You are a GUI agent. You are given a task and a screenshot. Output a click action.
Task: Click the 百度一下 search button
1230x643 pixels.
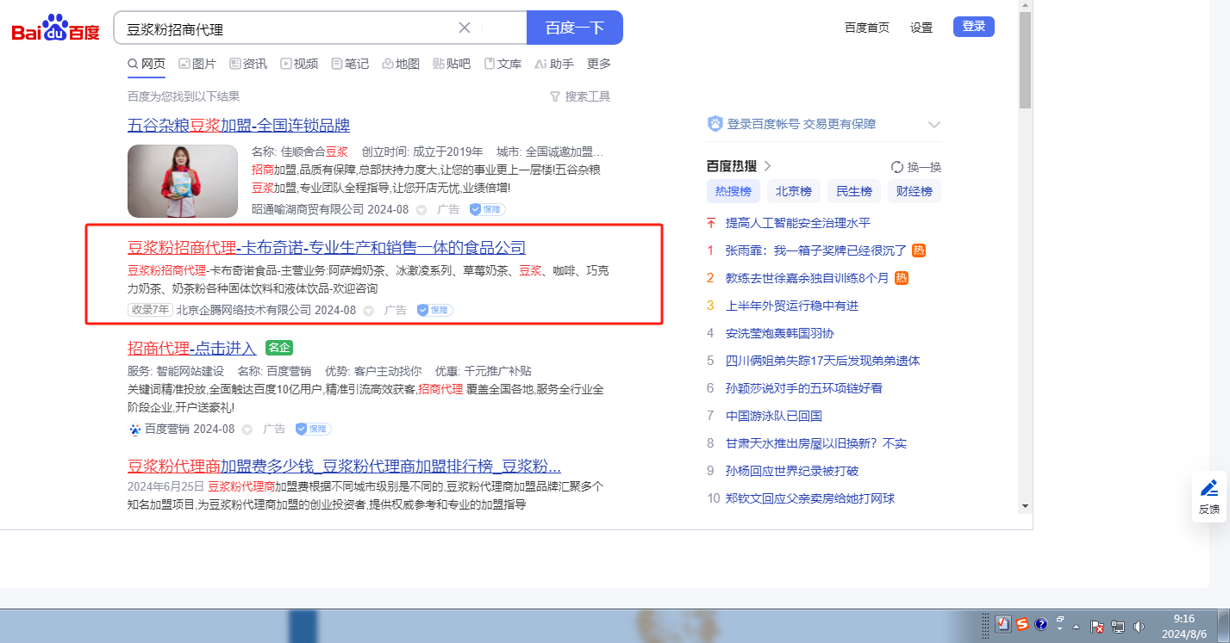pyautogui.click(x=575, y=28)
